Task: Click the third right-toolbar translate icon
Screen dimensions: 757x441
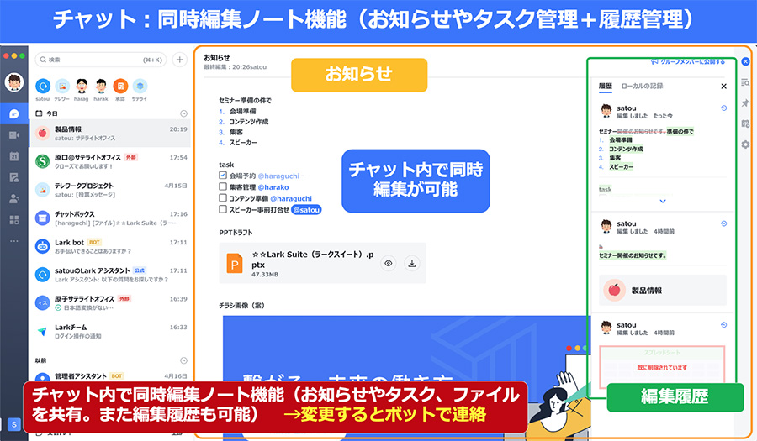Action: (x=745, y=123)
